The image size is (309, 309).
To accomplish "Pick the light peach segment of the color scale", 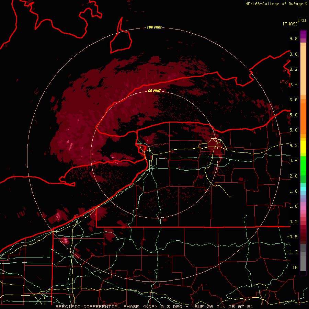I will [303, 70].
